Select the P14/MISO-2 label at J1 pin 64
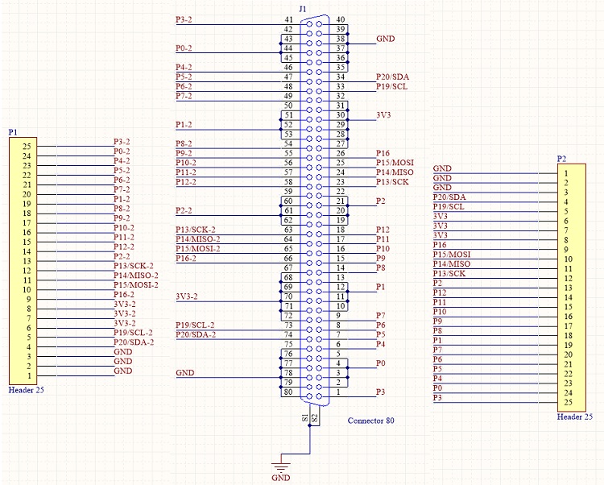604x485 pixels. coord(197,239)
